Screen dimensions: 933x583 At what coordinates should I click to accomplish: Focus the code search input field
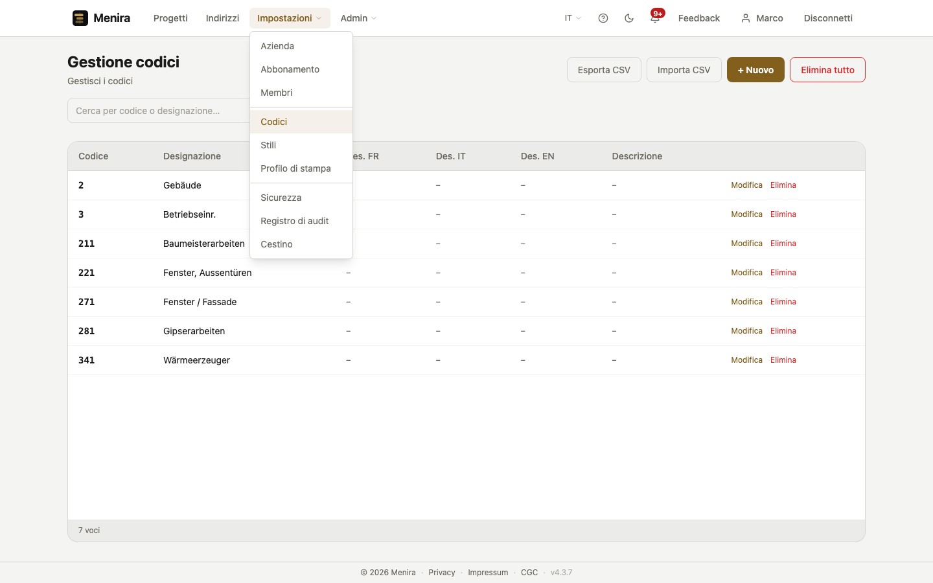click(159, 111)
